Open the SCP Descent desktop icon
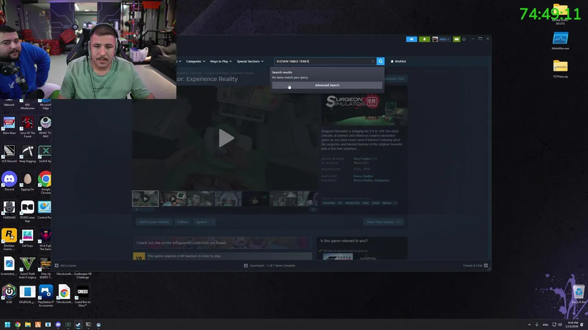Viewport: 588px width, 330px height. point(9,154)
